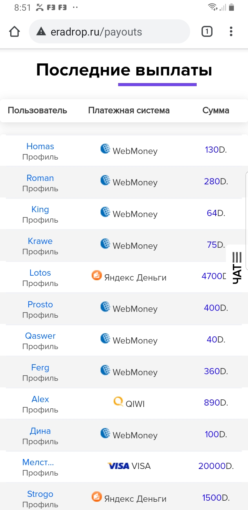This screenshot has width=248, height=510.
Task: Tap the site security warning icon
Action: click(x=41, y=32)
